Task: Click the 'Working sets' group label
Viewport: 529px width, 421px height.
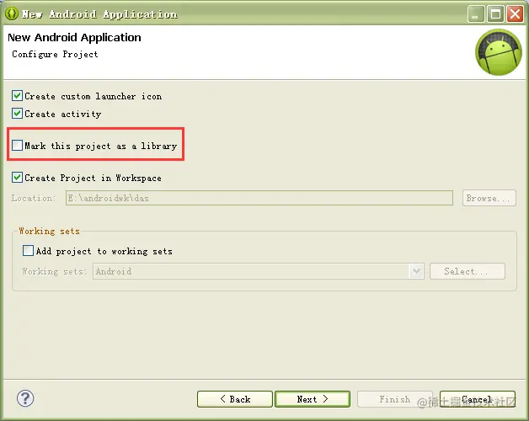Action: click(x=49, y=231)
